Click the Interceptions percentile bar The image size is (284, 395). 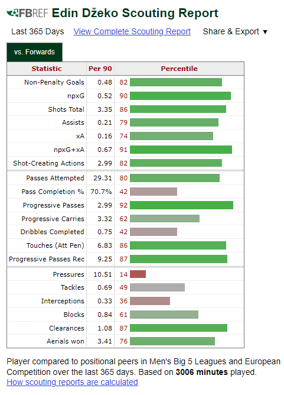(150, 301)
